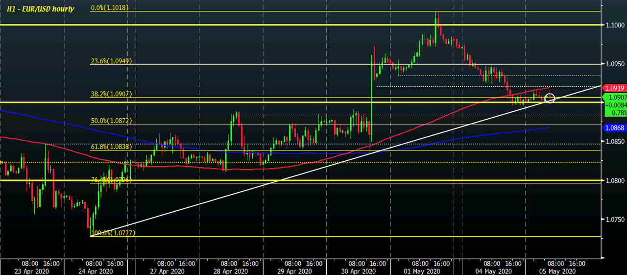Click 1.0850 on the price axis
The height and width of the screenshot is (275, 627).
pos(616,142)
